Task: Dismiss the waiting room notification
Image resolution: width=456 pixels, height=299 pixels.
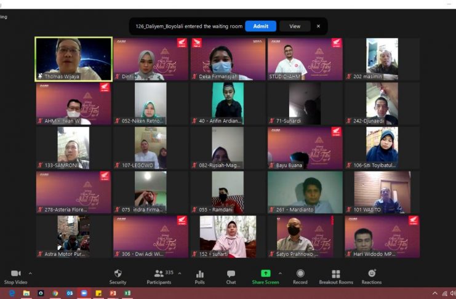Action: point(318,26)
